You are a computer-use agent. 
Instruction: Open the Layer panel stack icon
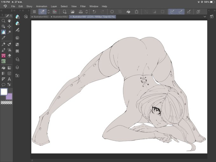tap(17, 67)
